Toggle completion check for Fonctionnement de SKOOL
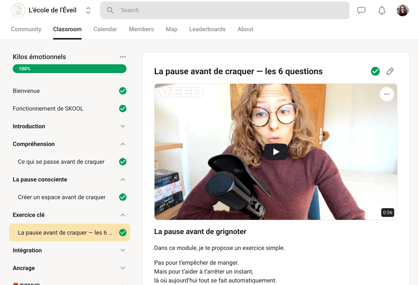 click(x=123, y=109)
